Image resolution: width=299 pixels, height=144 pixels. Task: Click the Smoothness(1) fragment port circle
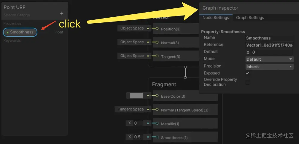pos(157,137)
